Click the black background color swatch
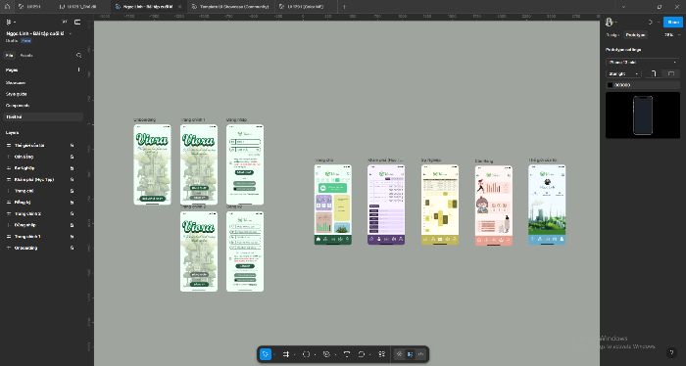 tap(611, 85)
